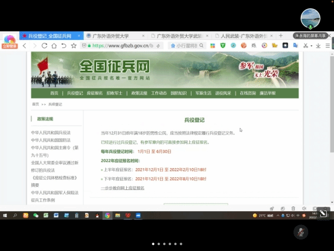Click the dark square extension icon
Screen dimensions: 334x251
click(285, 45)
